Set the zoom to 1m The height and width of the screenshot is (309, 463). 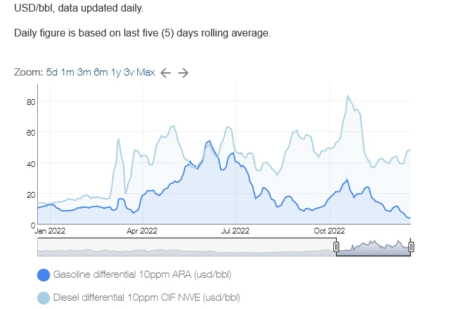tap(67, 72)
